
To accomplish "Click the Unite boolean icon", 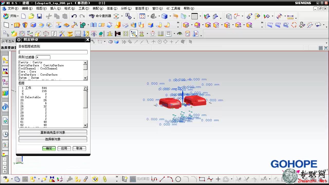I will coord(83,25).
